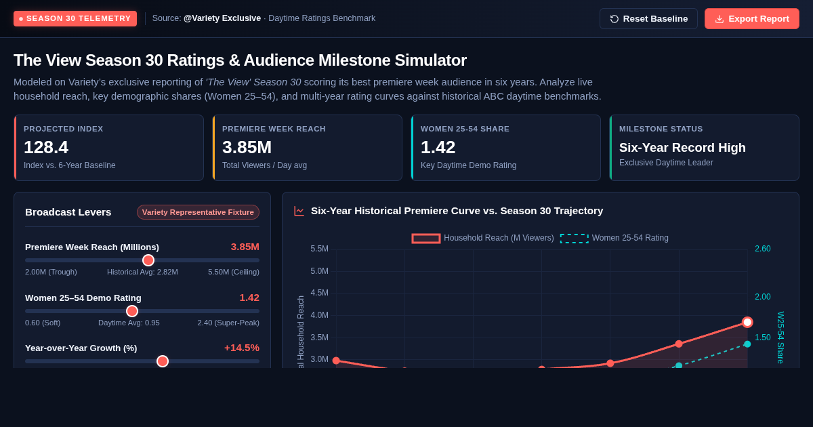Select the Milestone Status card
This screenshot has height=427, width=813.
(704, 148)
